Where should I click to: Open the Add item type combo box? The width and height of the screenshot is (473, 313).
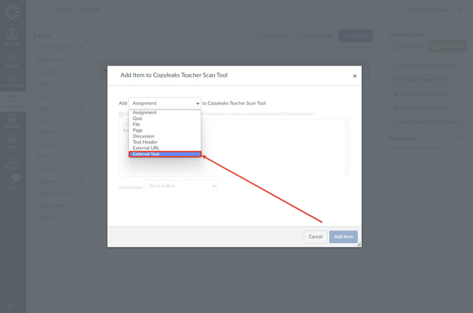165,103
